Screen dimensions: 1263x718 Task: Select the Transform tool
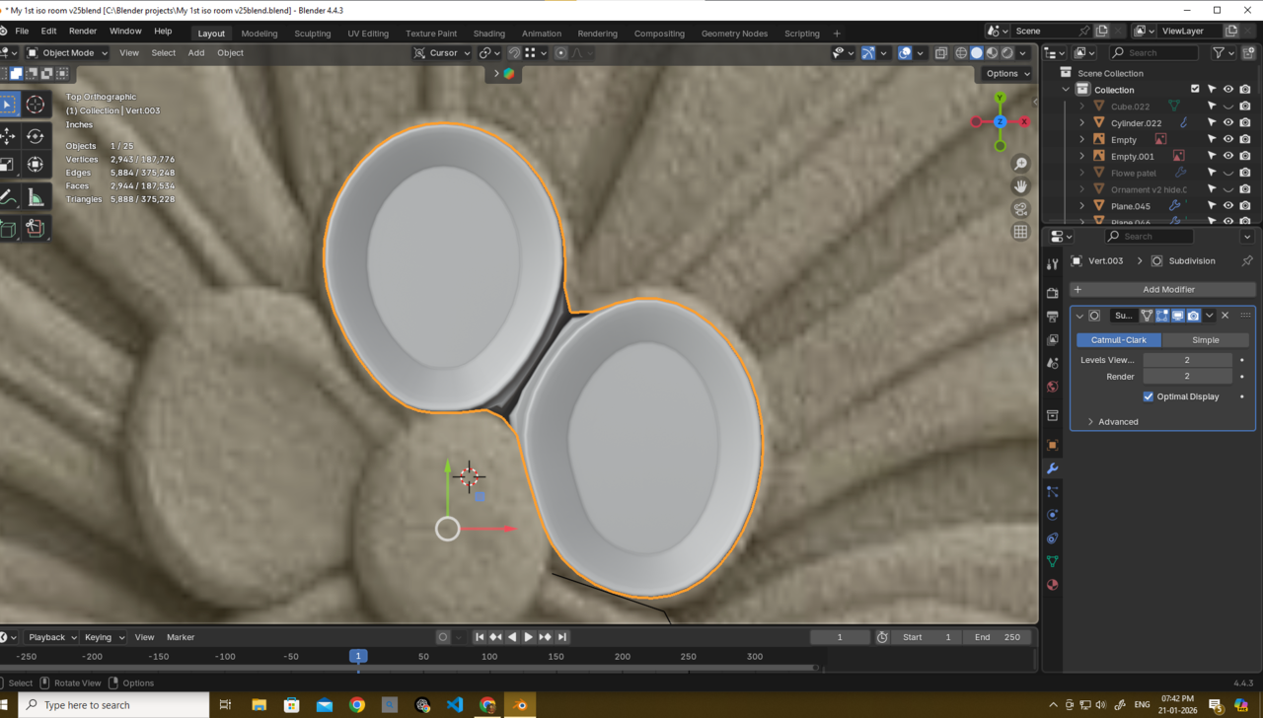(x=36, y=165)
